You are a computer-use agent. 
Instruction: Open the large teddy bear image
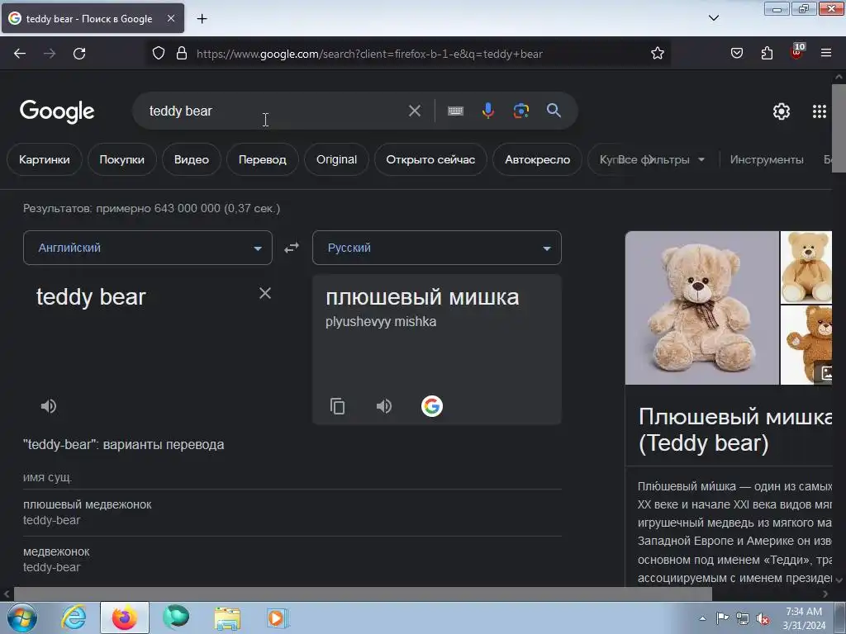point(702,308)
